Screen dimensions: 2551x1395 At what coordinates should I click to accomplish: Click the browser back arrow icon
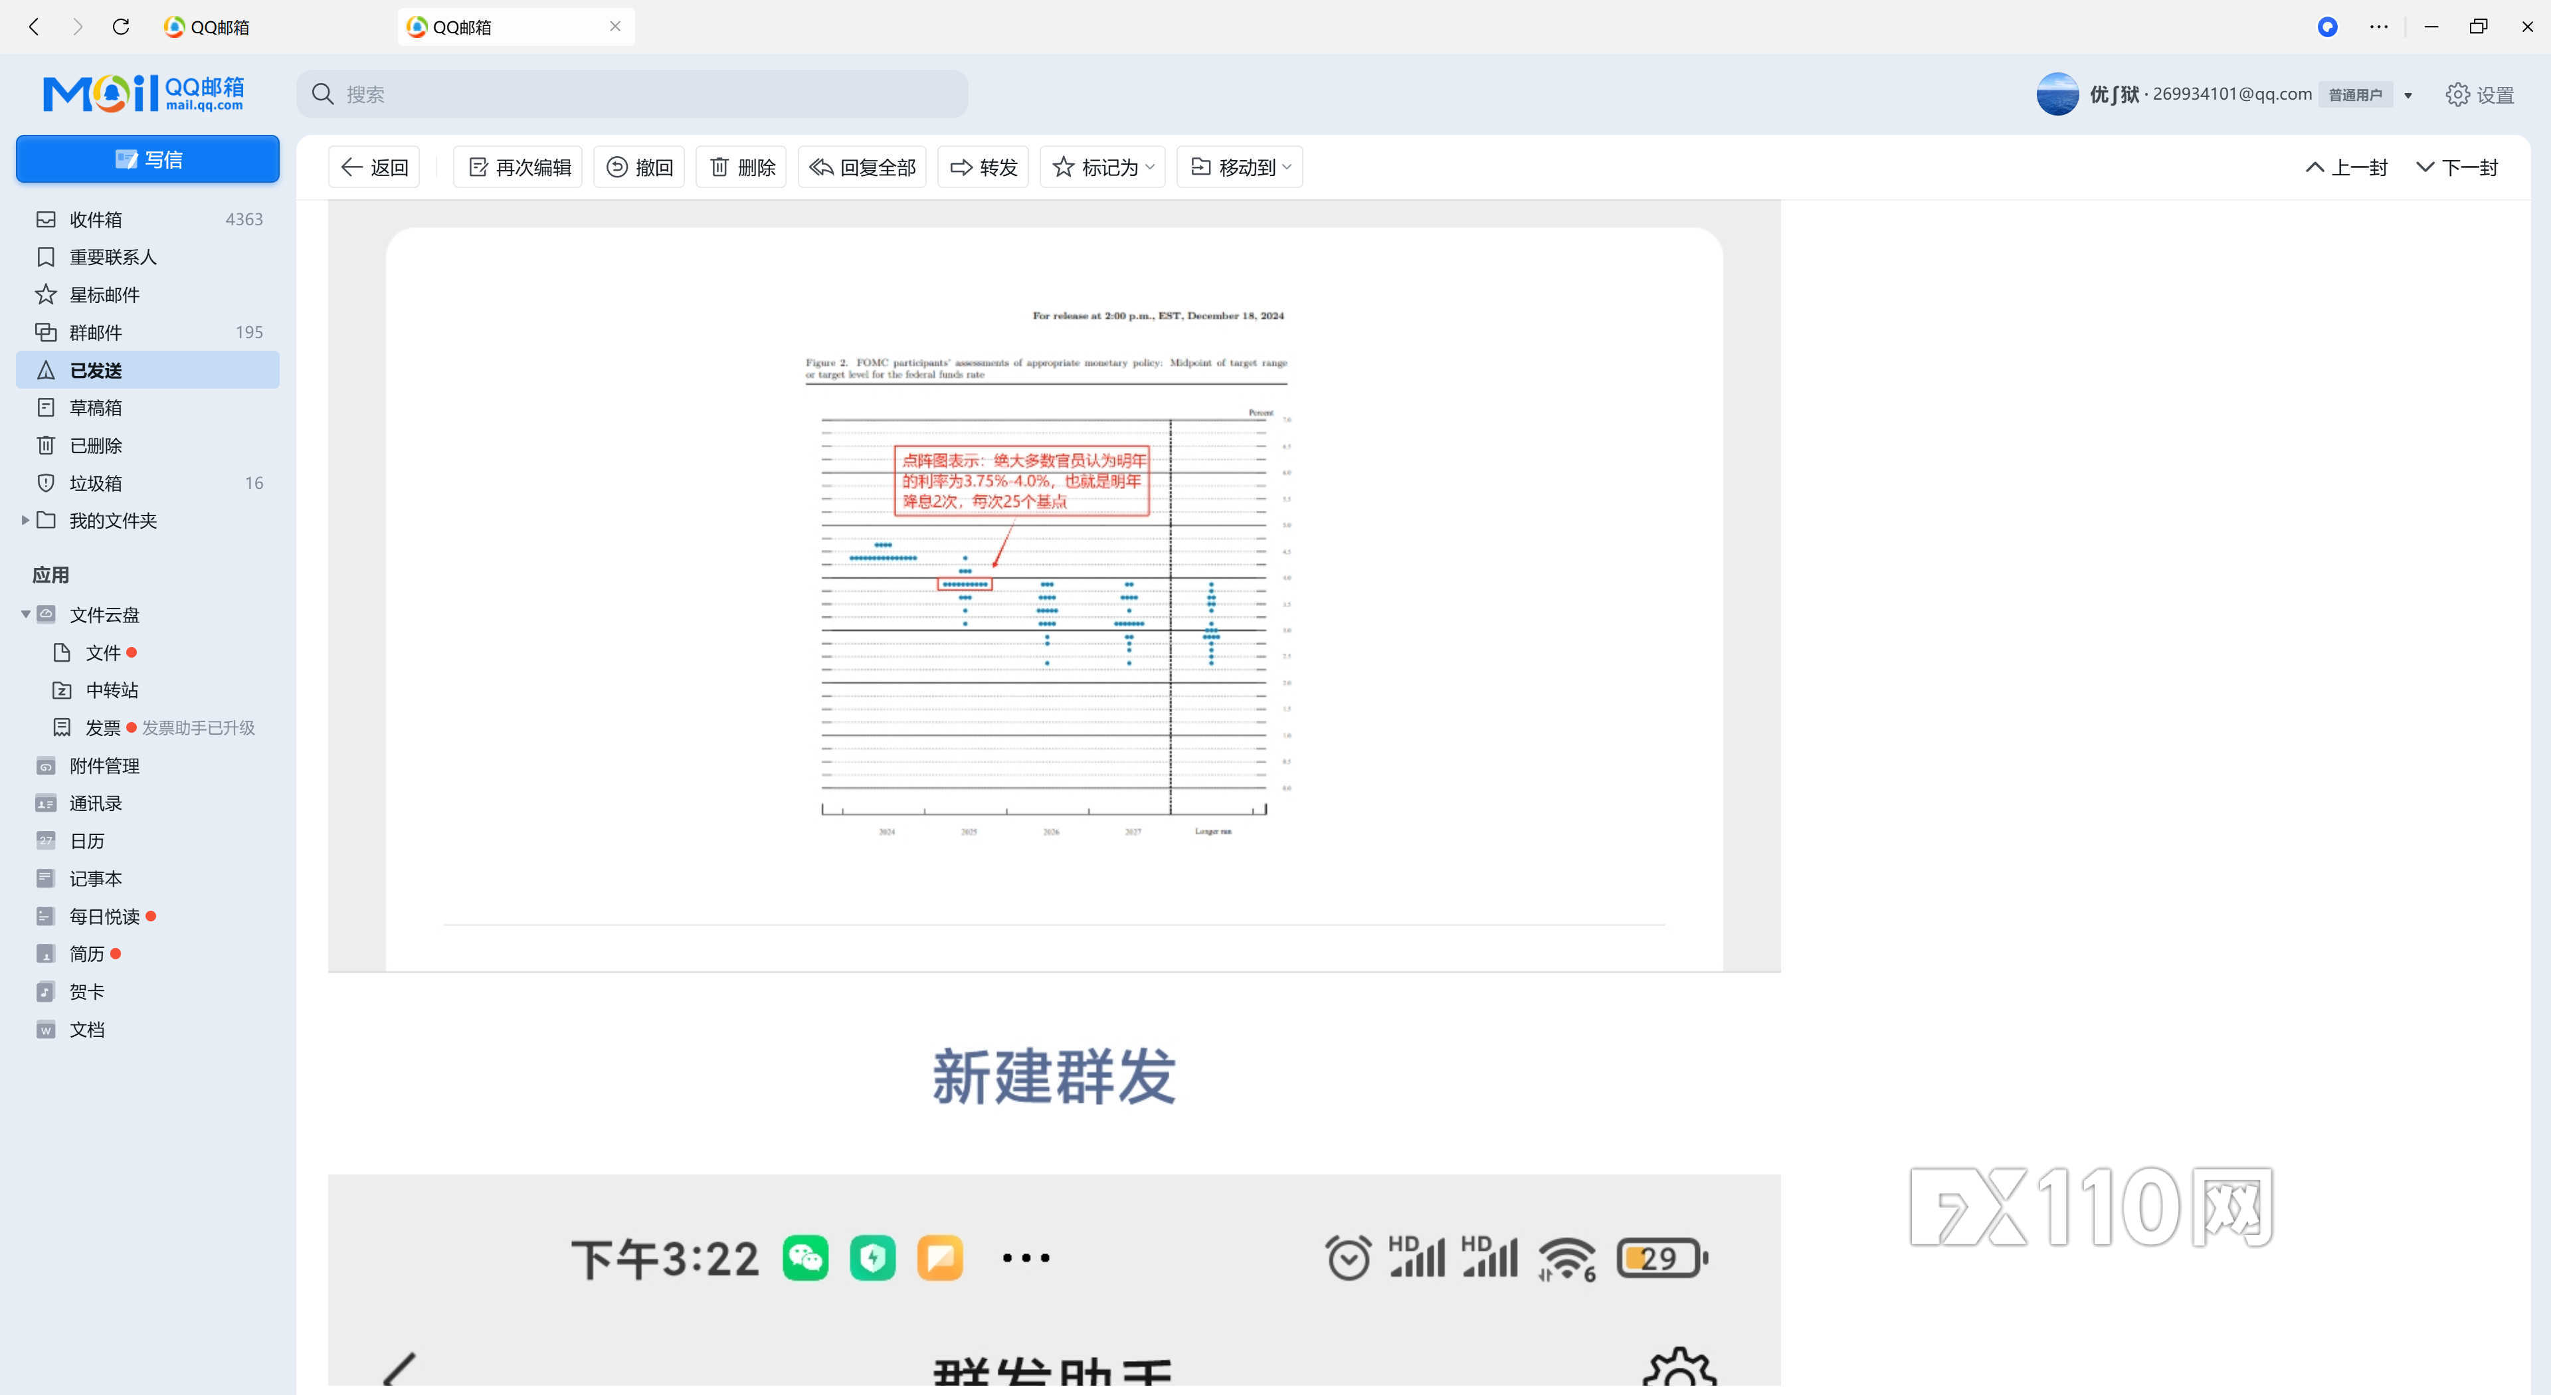coord(35,27)
